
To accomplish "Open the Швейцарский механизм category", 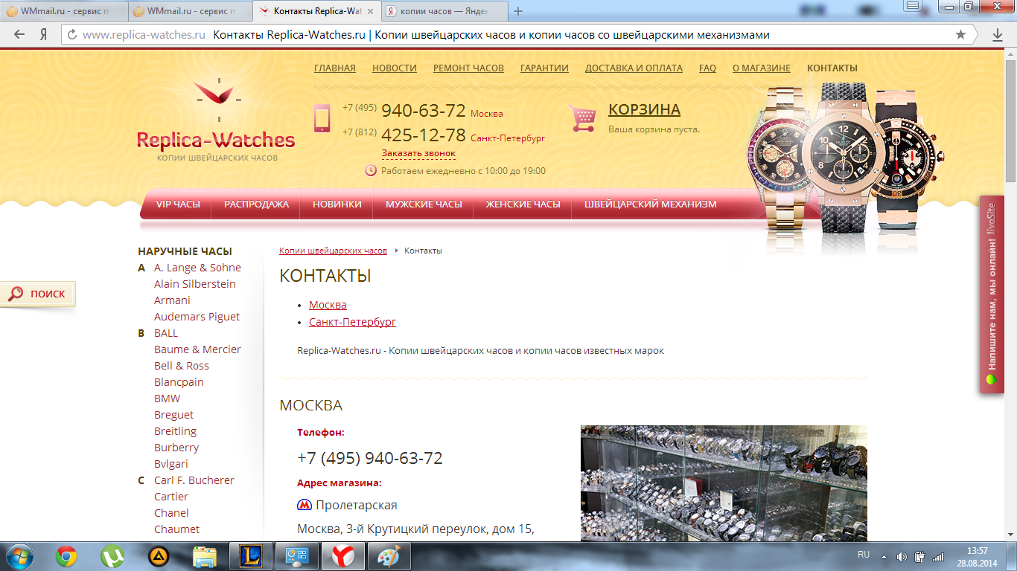I will pos(651,204).
